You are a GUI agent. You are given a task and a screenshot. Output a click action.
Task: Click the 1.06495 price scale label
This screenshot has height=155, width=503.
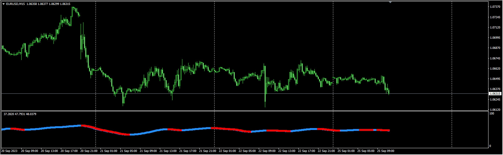(x=495, y=79)
